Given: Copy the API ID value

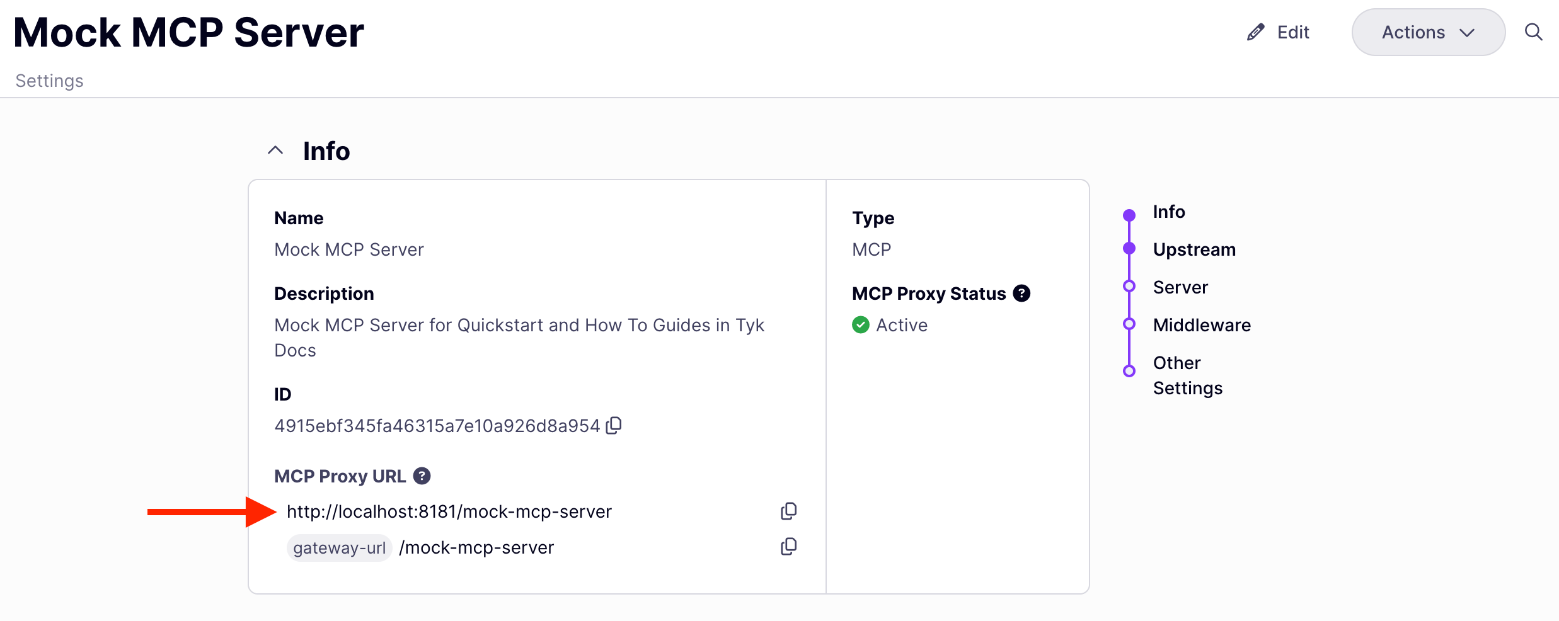Looking at the screenshot, I should (x=614, y=426).
